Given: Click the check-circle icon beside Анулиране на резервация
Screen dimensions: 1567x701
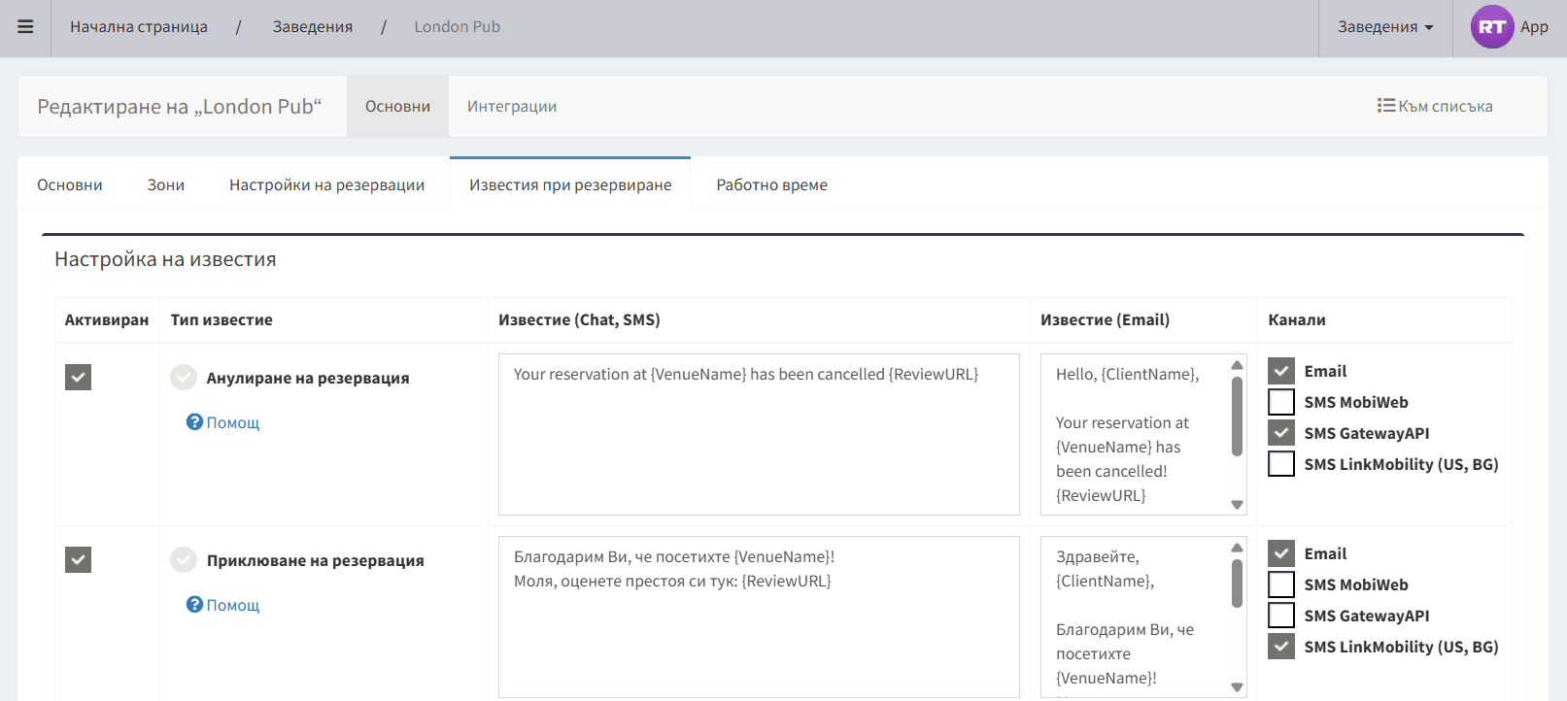Looking at the screenshot, I should coord(184,378).
